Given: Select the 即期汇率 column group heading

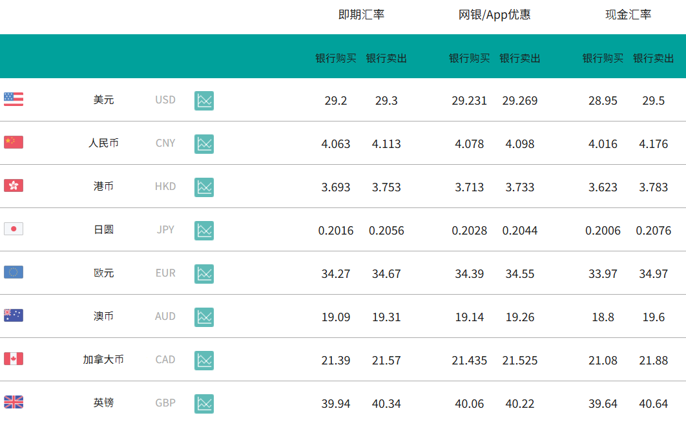Looking at the screenshot, I should [x=361, y=15].
